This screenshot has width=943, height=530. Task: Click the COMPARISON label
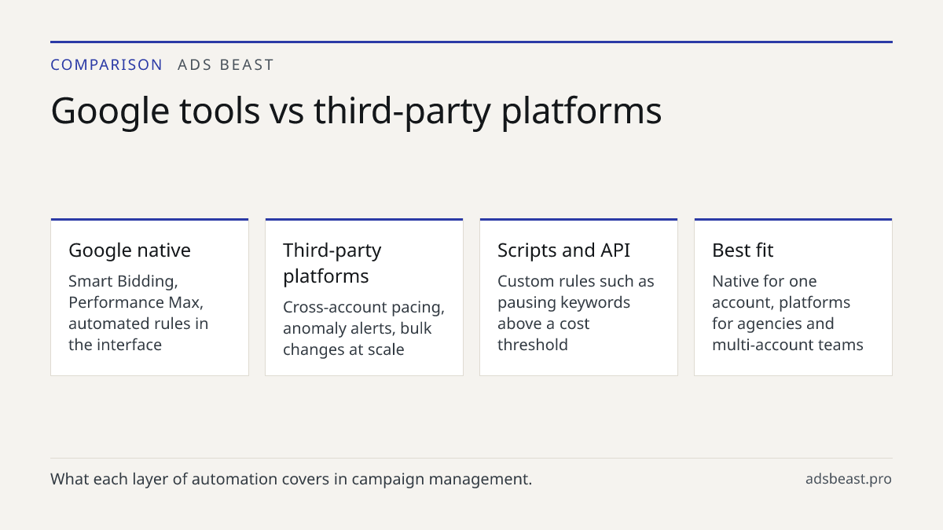click(x=107, y=65)
